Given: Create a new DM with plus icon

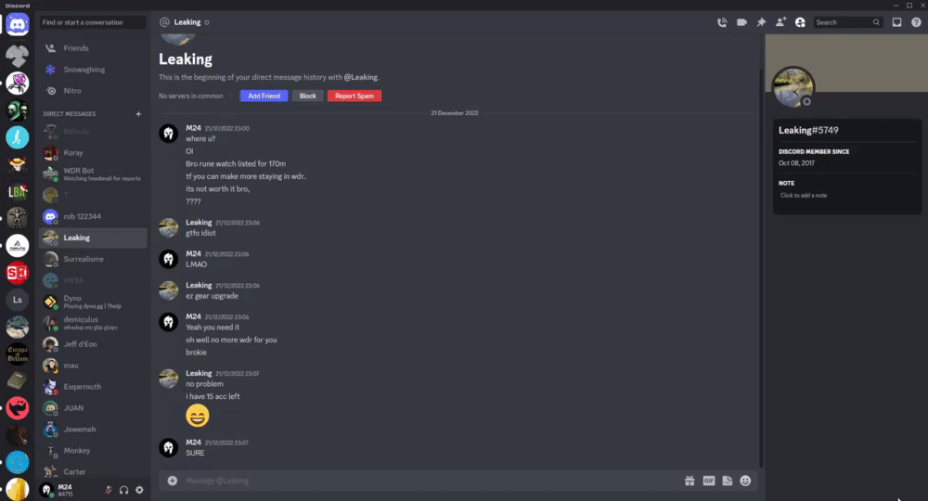Looking at the screenshot, I should coord(138,113).
